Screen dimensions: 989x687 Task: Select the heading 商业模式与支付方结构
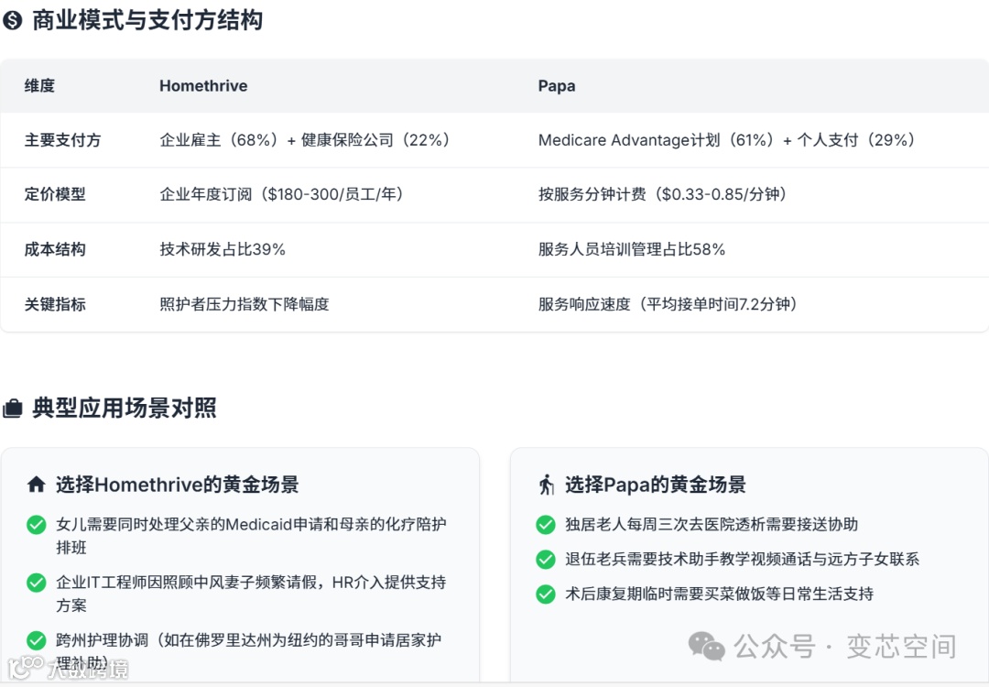tap(147, 21)
